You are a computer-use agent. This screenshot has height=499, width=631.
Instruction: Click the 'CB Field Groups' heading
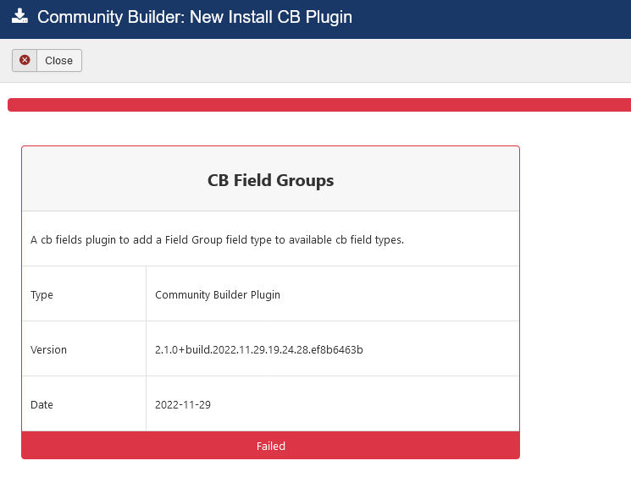pos(270,180)
